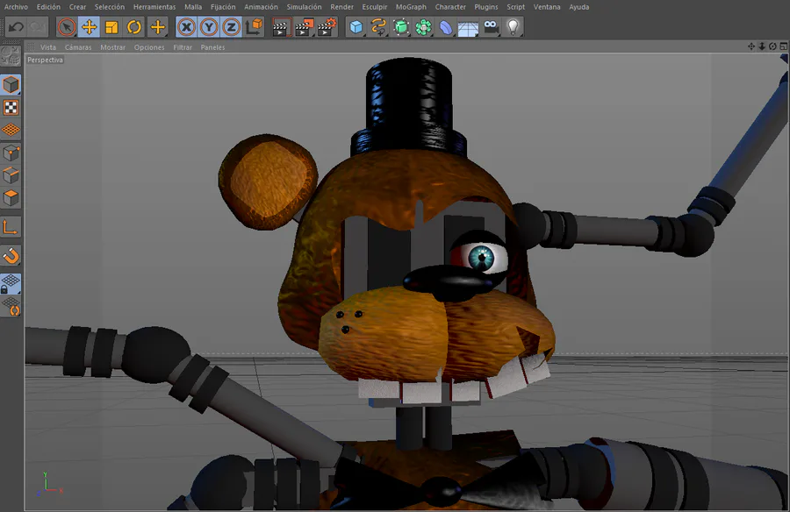Open the spline pen tools
The width and height of the screenshot is (790, 512).
[x=378, y=27]
